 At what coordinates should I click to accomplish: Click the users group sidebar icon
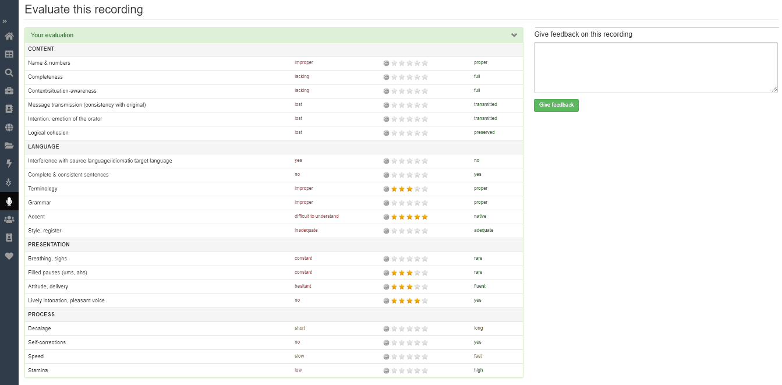9,220
